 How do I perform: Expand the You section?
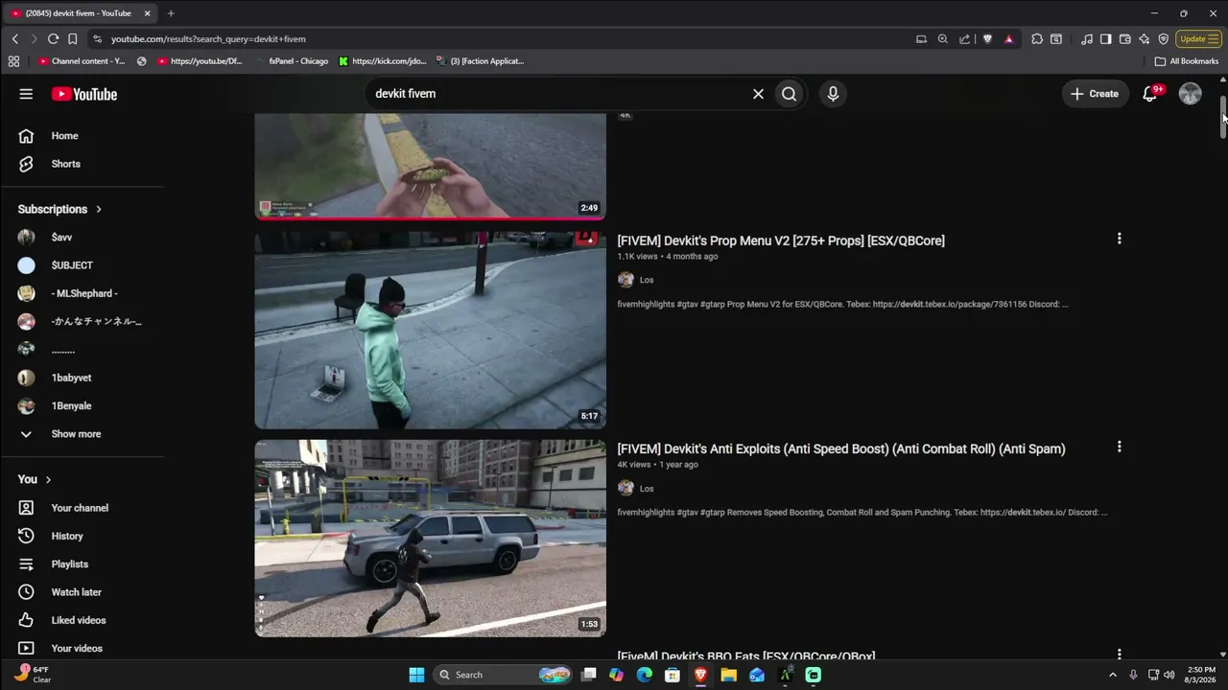(35, 479)
